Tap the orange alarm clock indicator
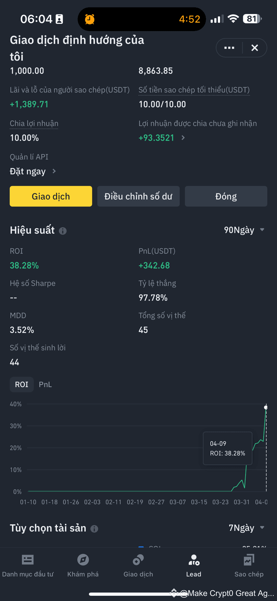 (x=90, y=19)
